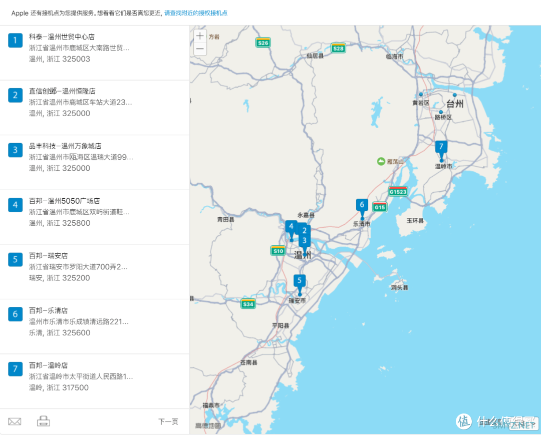
Task: Click the S10 highway shield
Action: coord(278,251)
